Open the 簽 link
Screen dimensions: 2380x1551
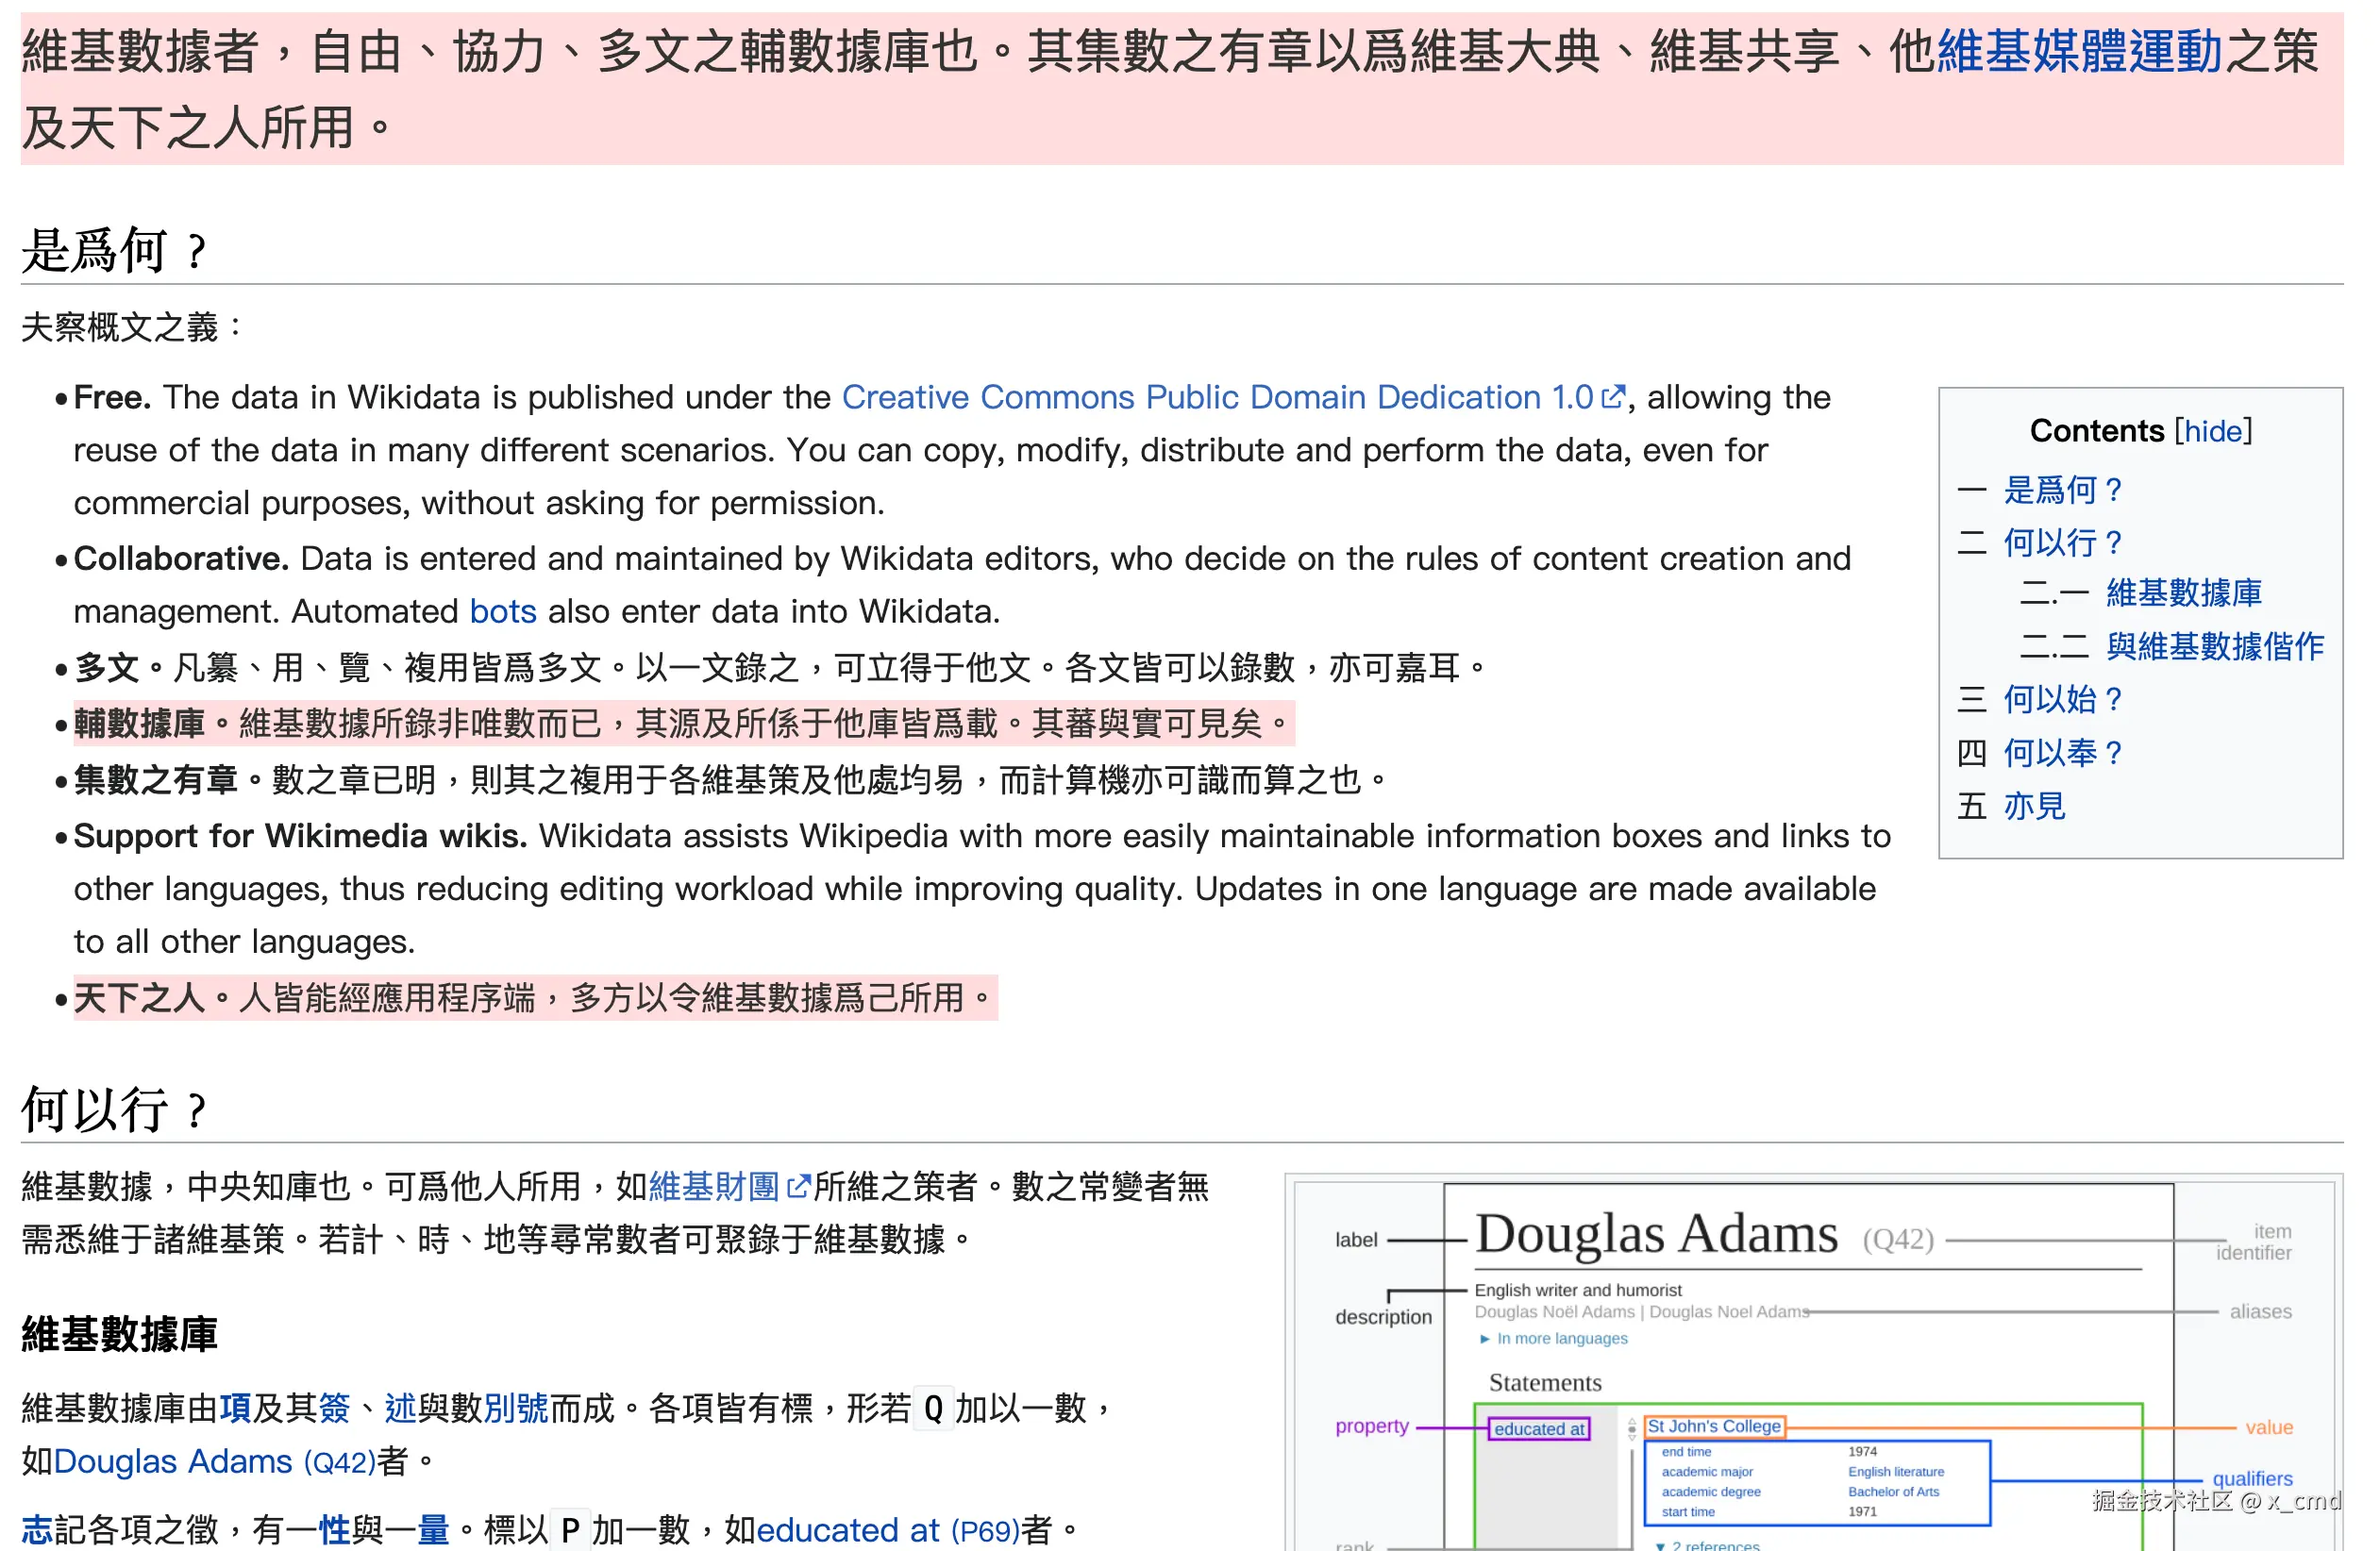334,1409
